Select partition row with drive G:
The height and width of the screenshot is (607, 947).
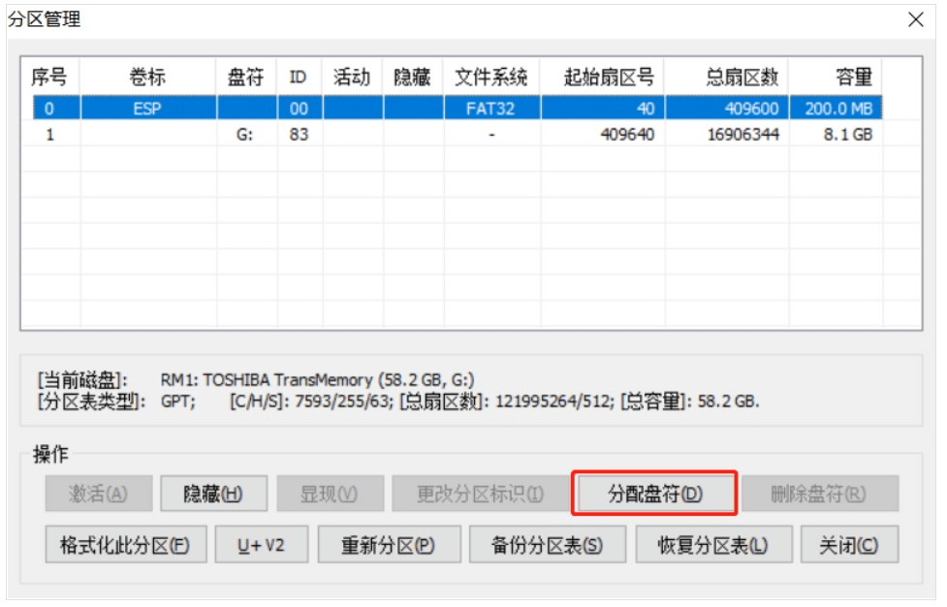click(x=244, y=135)
